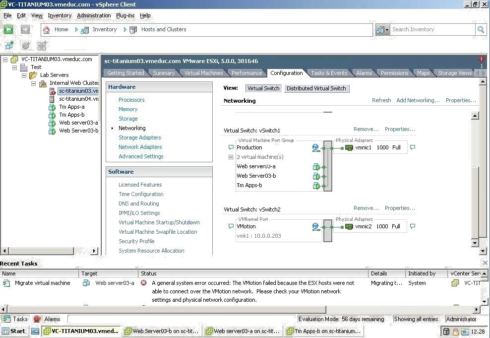The height and width of the screenshot is (338, 490).
Task: Open the Tasks & Events tab
Action: 329,73
